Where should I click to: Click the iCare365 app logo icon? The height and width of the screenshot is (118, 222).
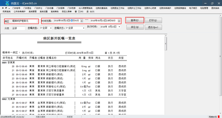click(x=7, y=3)
